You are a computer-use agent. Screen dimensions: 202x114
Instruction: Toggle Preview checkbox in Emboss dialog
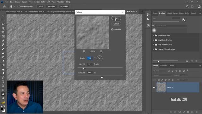(x=112, y=29)
